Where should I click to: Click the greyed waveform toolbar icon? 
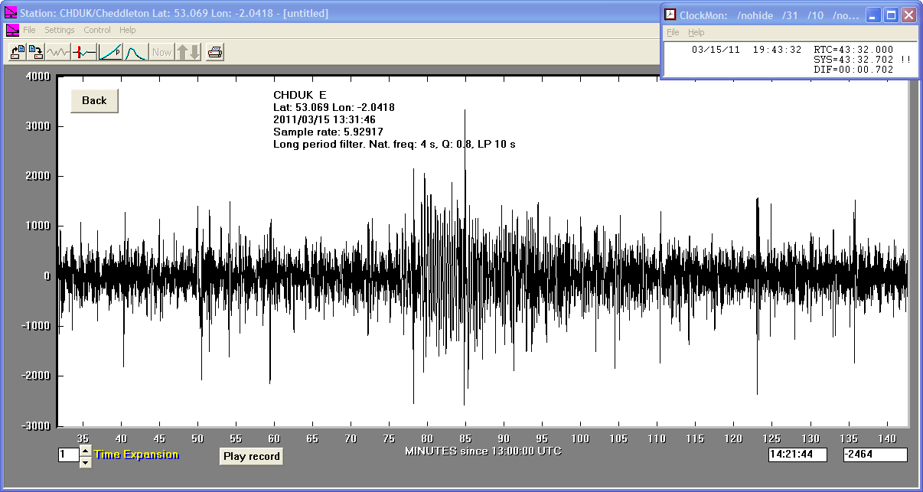tap(58, 52)
